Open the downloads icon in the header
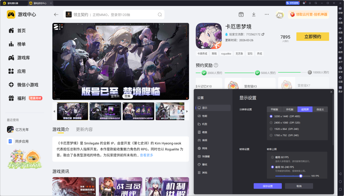This screenshot has width=344, height=196. tap(254, 14)
